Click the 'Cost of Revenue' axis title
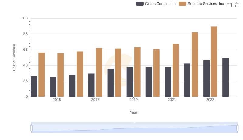This screenshot has height=140, width=243. coord(14,57)
